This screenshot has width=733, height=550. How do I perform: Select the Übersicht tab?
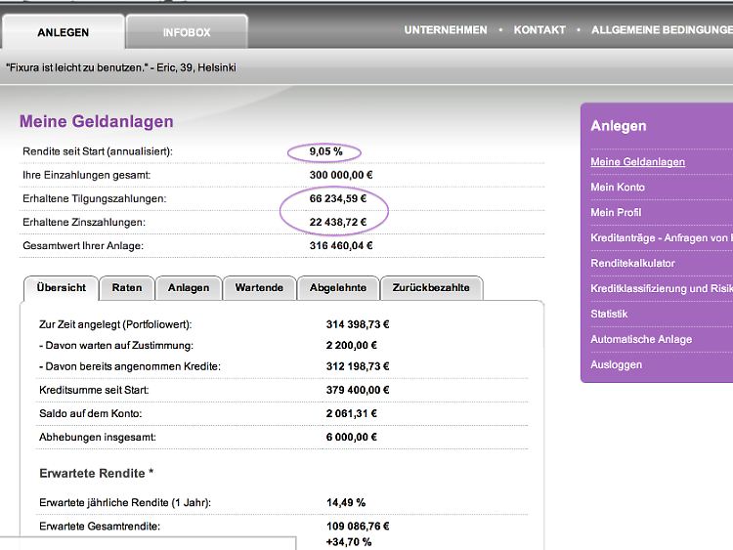coord(61,288)
